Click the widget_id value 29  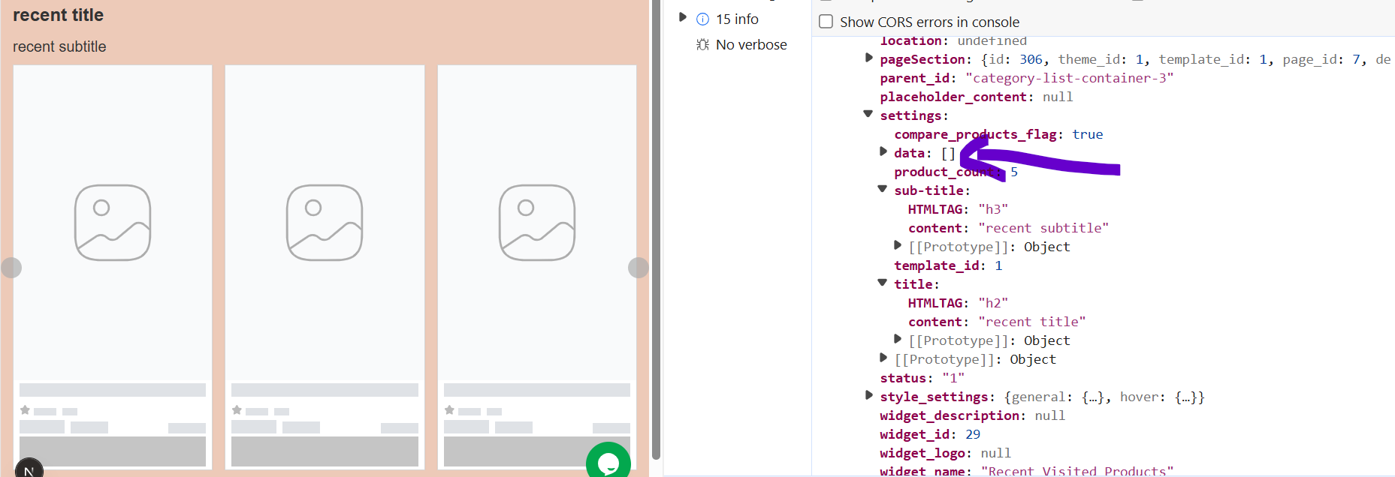click(x=973, y=434)
